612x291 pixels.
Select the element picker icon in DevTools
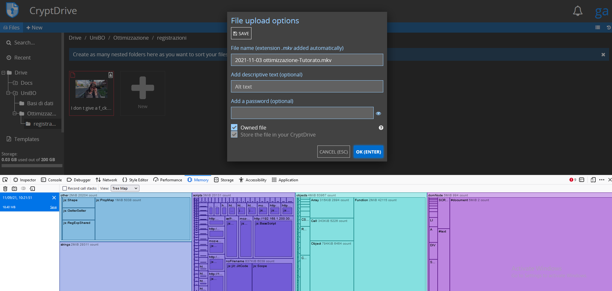(5, 180)
